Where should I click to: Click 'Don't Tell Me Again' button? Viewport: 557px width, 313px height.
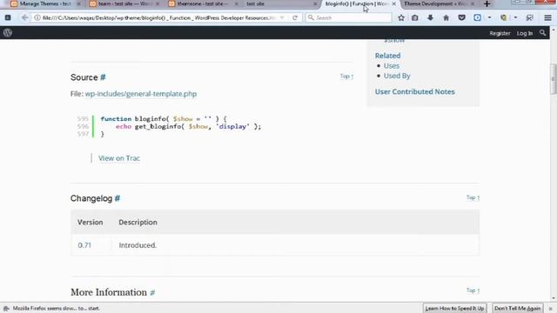(517, 309)
